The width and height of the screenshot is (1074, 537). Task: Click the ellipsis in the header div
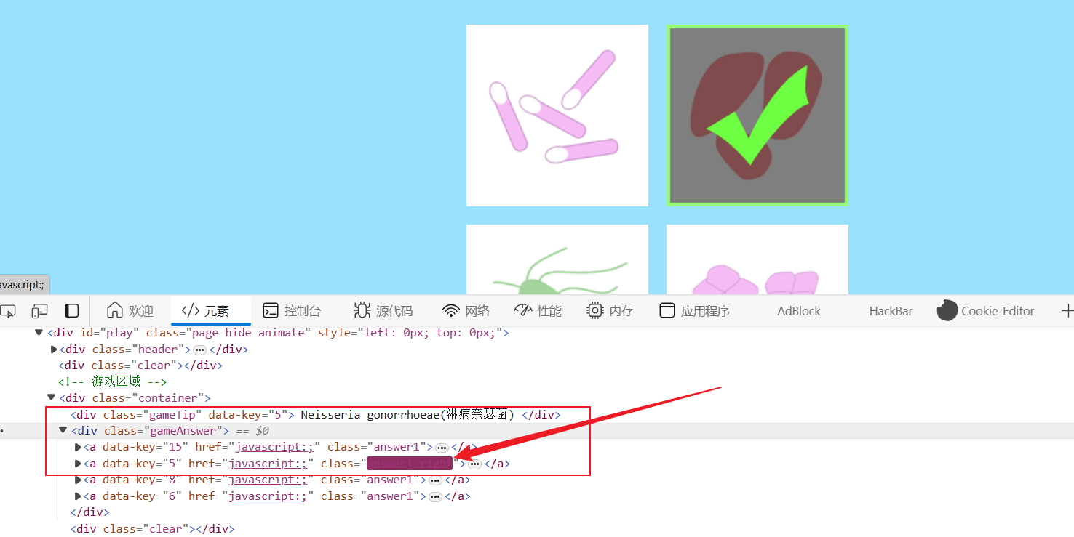point(200,350)
